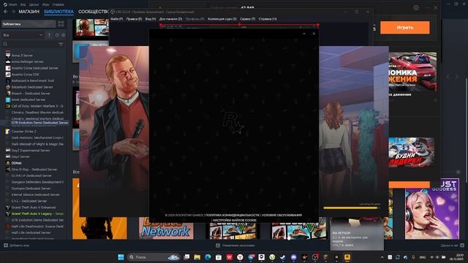
Task: Click Добавить игру at bottom left
Action: [16, 245]
